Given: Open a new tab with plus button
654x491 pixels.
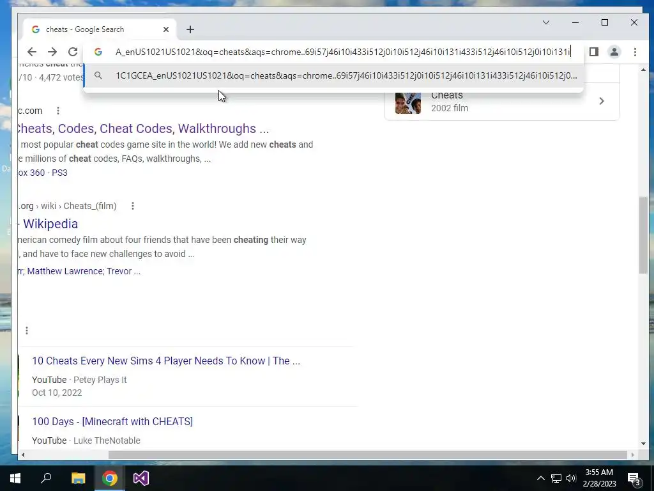Looking at the screenshot, I should [190, 29].
